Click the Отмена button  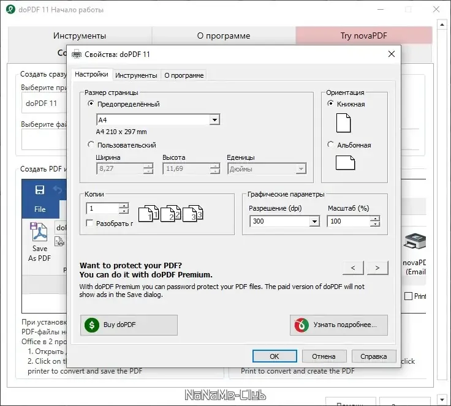(x=324, y=356)
